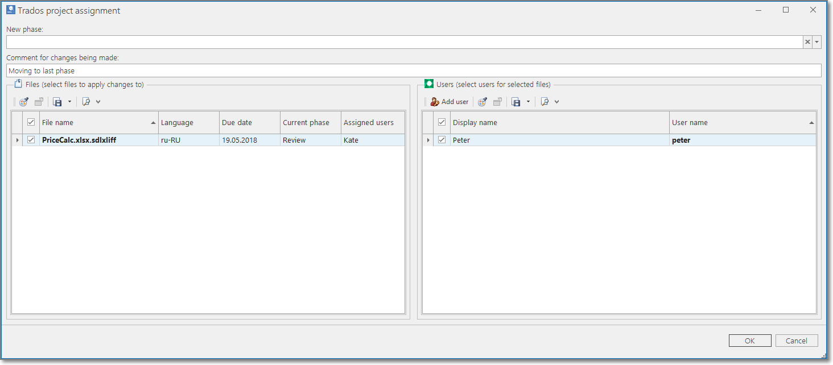Screen dimensions: 833x365
Task: Sort by User name column header
Action: [743, 122]
